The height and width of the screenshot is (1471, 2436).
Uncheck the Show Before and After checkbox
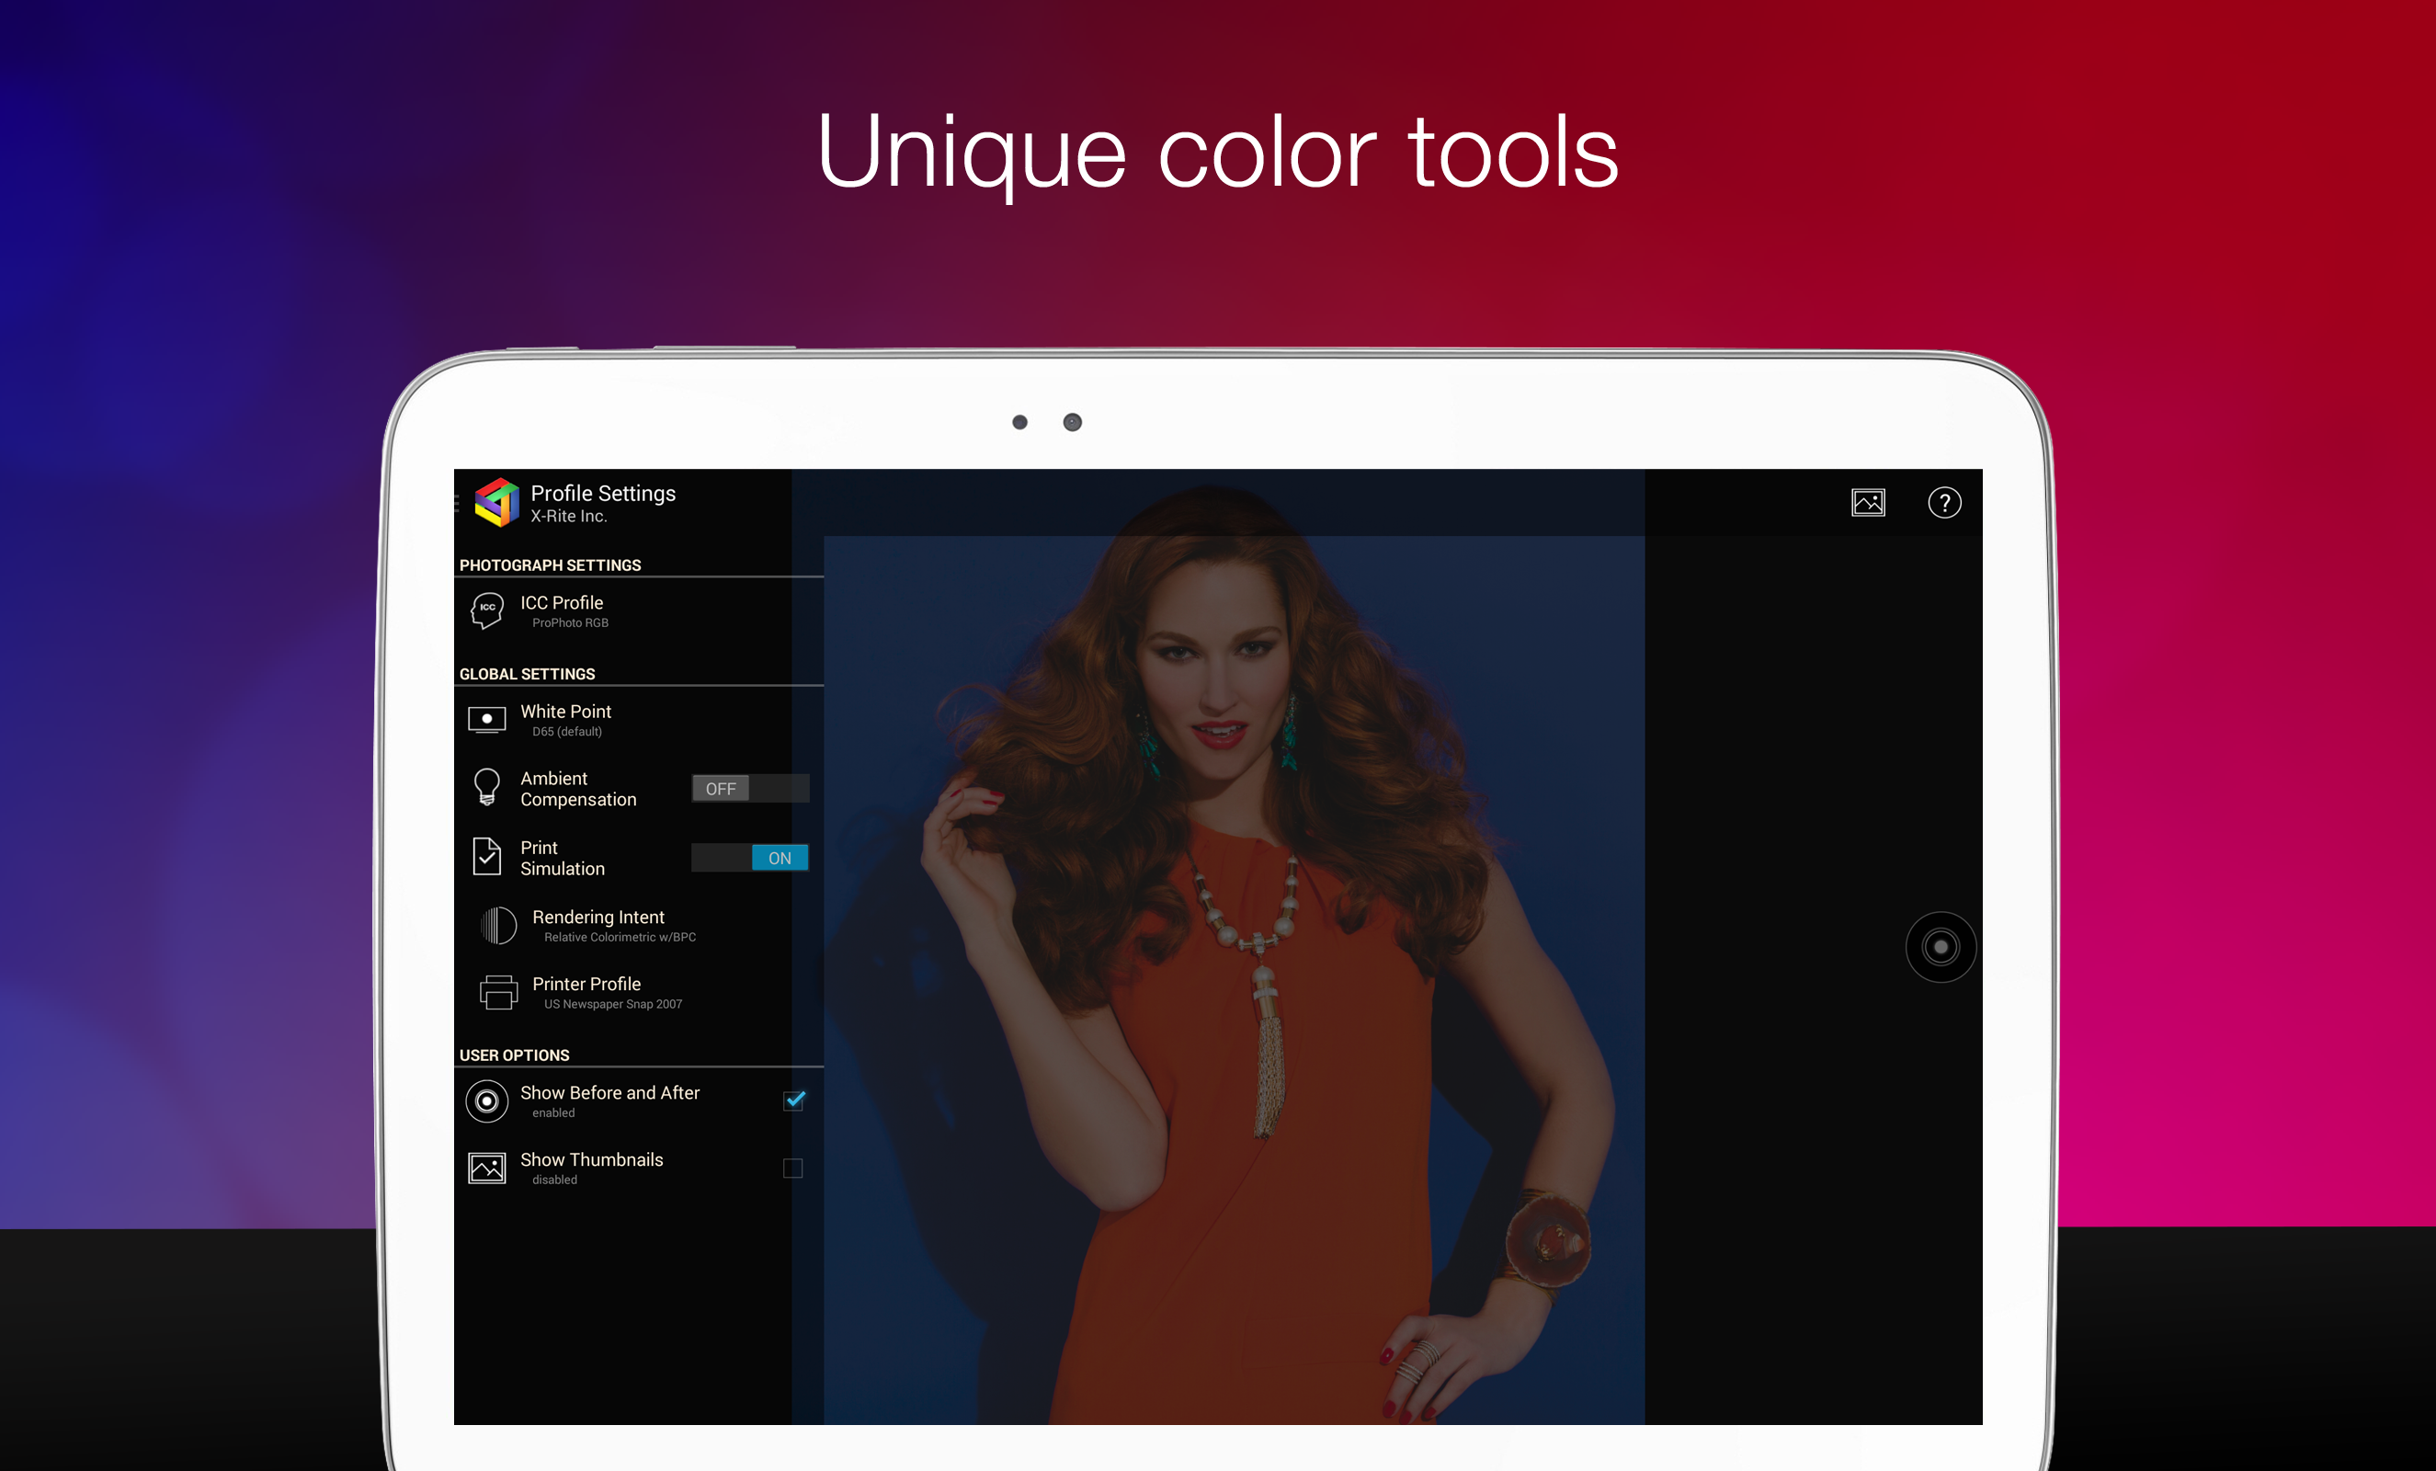pyautogui.click(x=794, y=1100)
